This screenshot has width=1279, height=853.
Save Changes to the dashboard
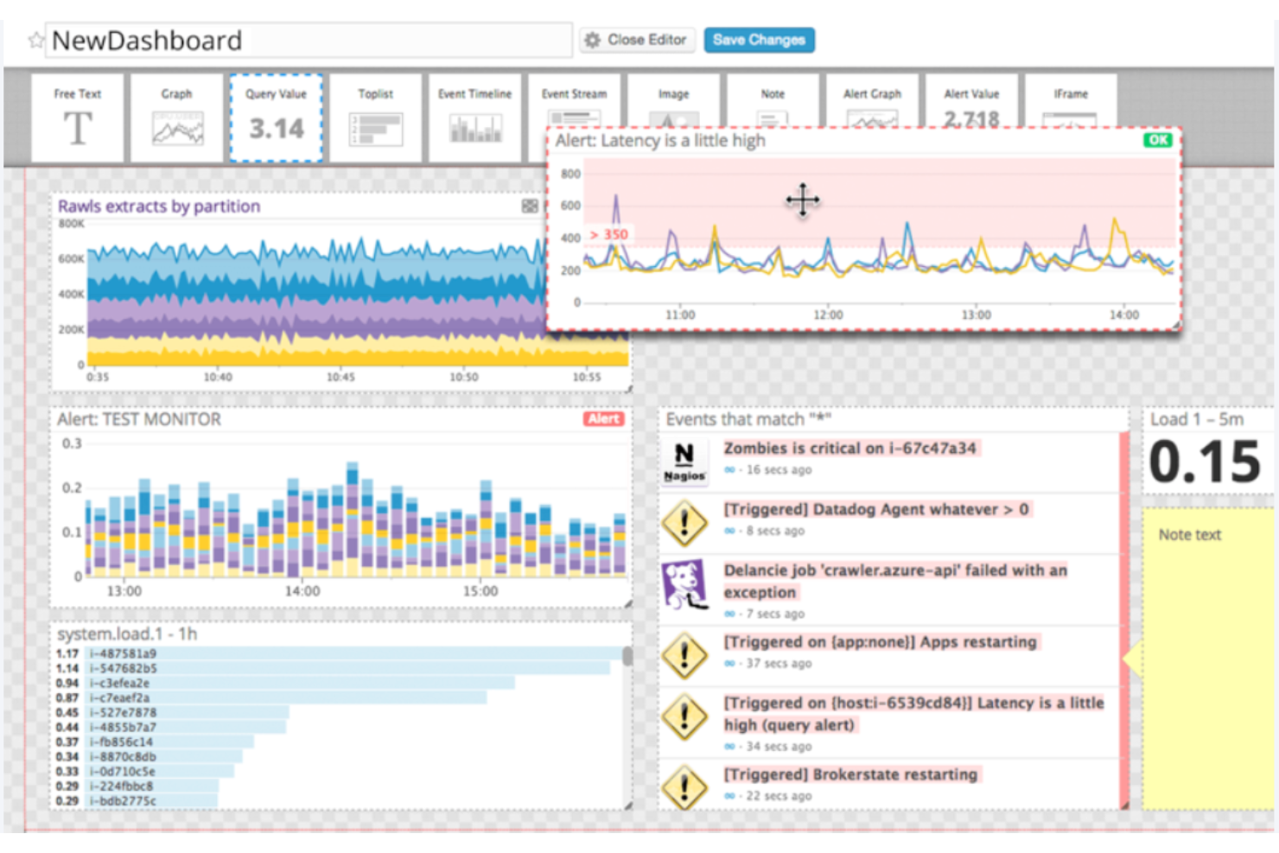[759, 40]
